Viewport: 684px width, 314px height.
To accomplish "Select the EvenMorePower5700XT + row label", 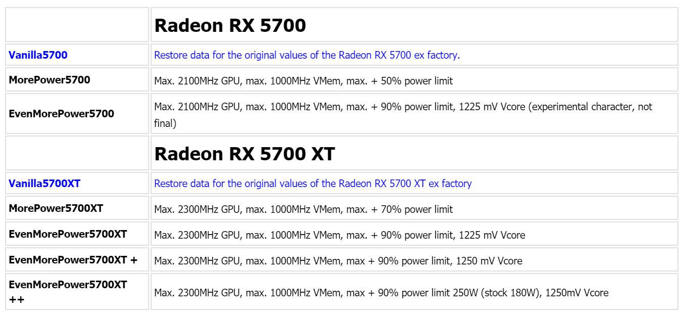I will coord(73,260).
